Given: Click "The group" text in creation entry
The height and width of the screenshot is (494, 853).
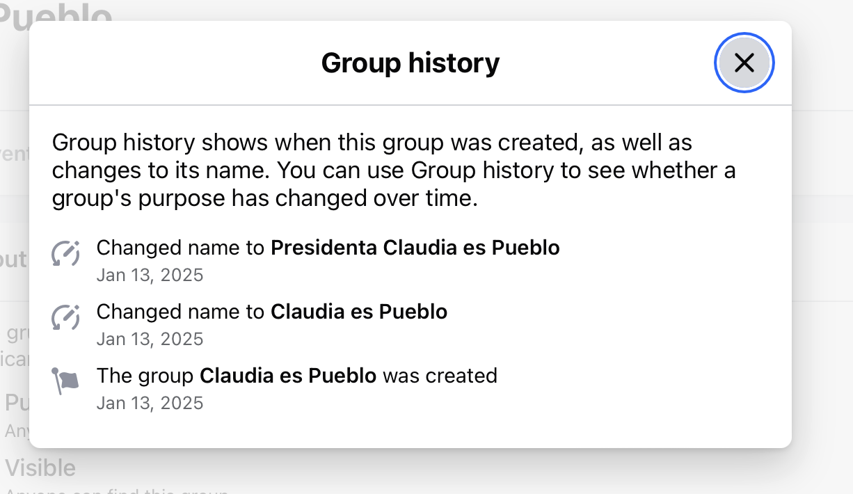Looking at the screenshot, I should pyautogui.click(x=145, y=376).
